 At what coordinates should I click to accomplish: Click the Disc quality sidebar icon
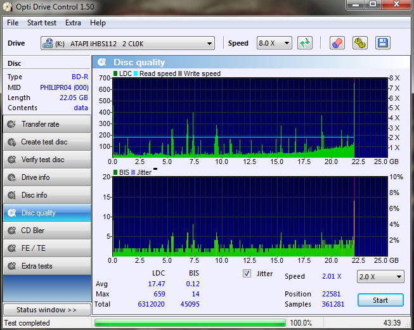[x=11, y=213]
